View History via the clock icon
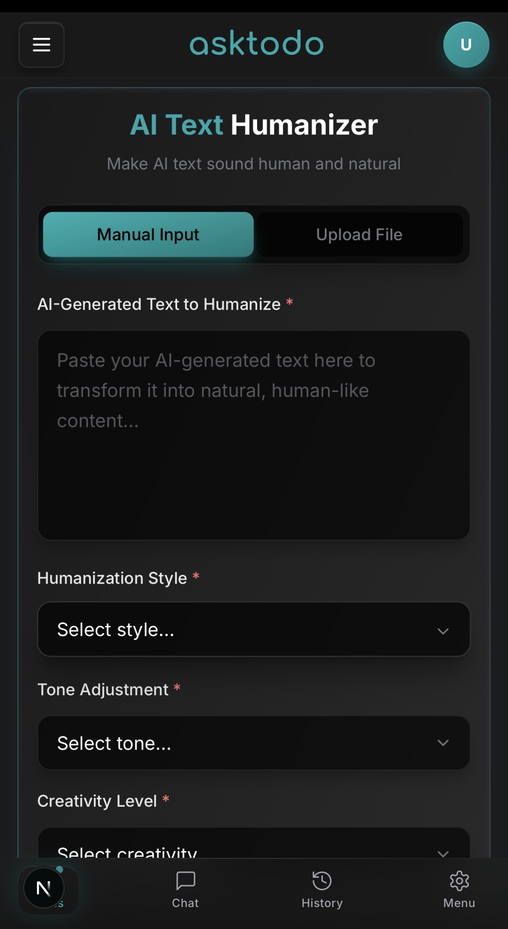The height and width of the screenshot is (929, 508). pos(322,882)
